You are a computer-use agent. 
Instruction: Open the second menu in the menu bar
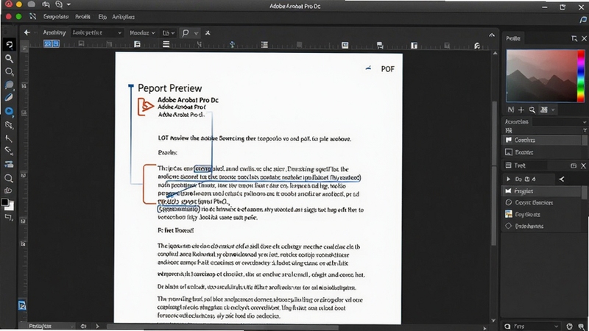[x=82, y=17]
